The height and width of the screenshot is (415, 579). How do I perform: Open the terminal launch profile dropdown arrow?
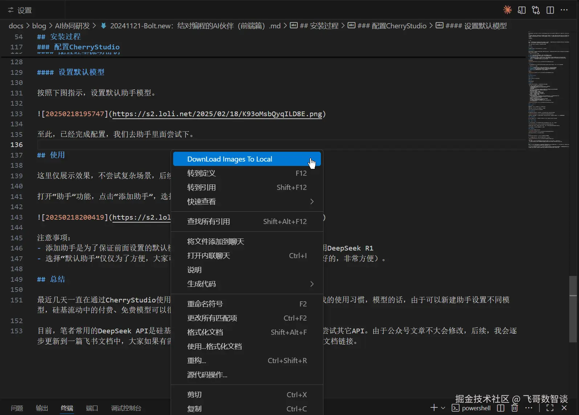[x=443, y=408]
